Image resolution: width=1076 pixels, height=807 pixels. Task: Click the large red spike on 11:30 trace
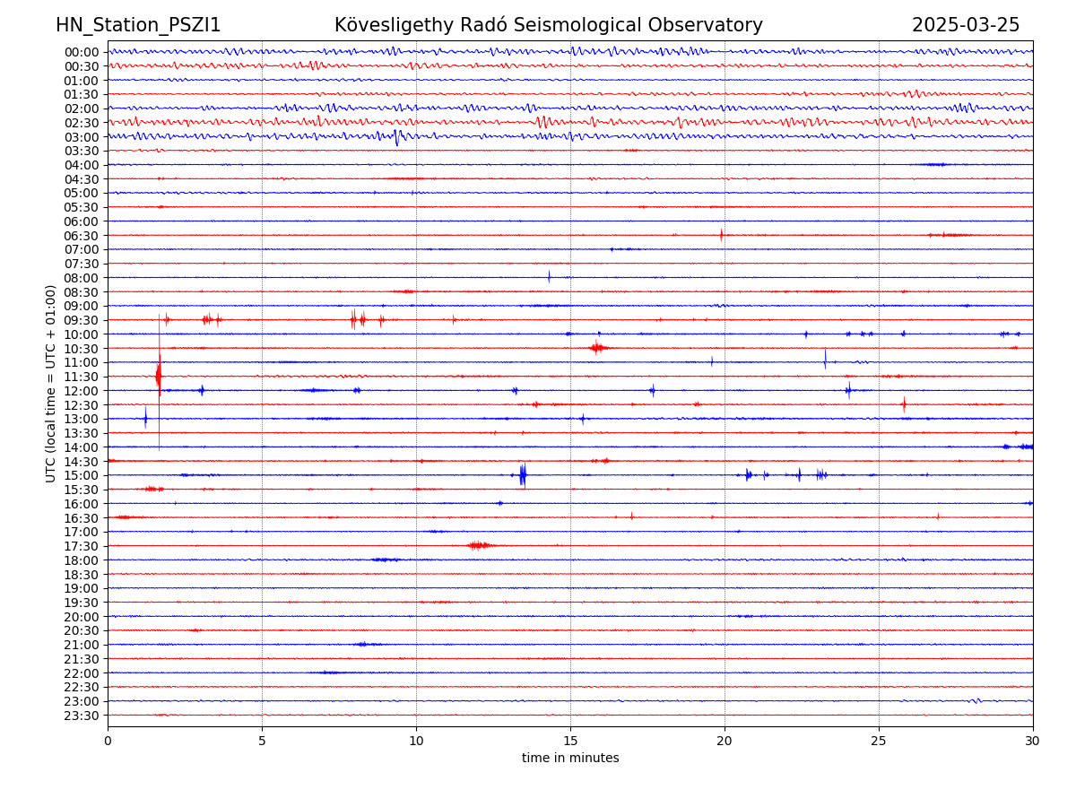(x=159, y=376)
